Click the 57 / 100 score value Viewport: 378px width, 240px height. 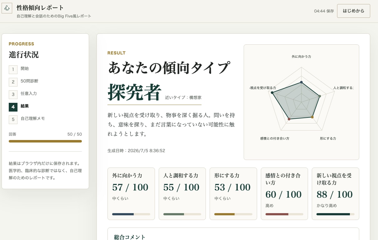[x=130, y=187]
